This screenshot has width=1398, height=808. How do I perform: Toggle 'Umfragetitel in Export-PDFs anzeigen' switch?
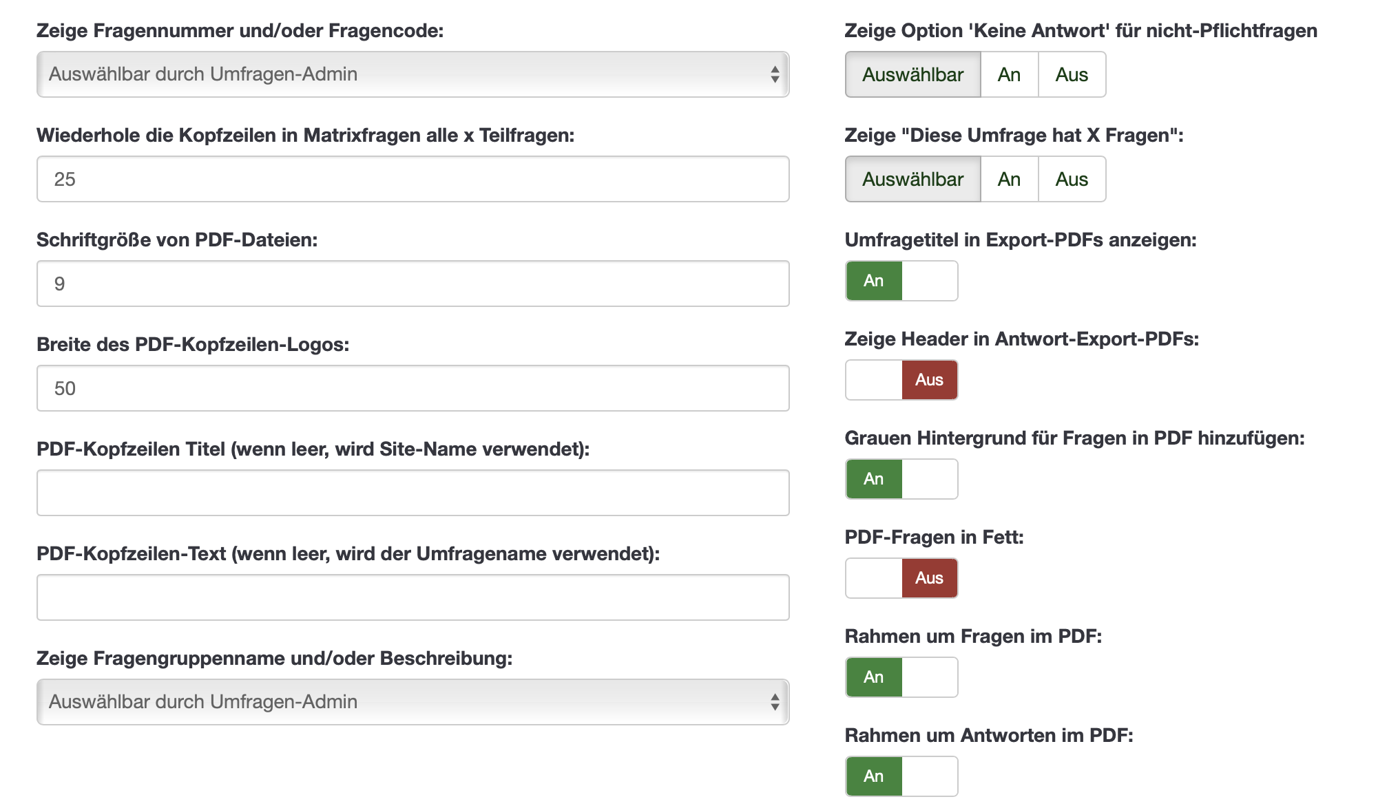pyautogui.click(x=901, y=281)
